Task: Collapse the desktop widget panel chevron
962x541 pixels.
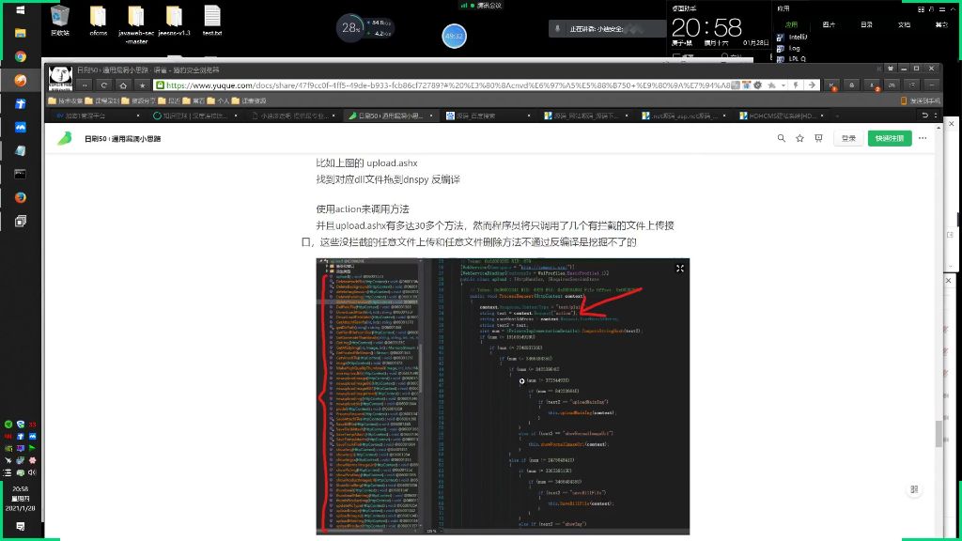Action: tap(953, 9)
